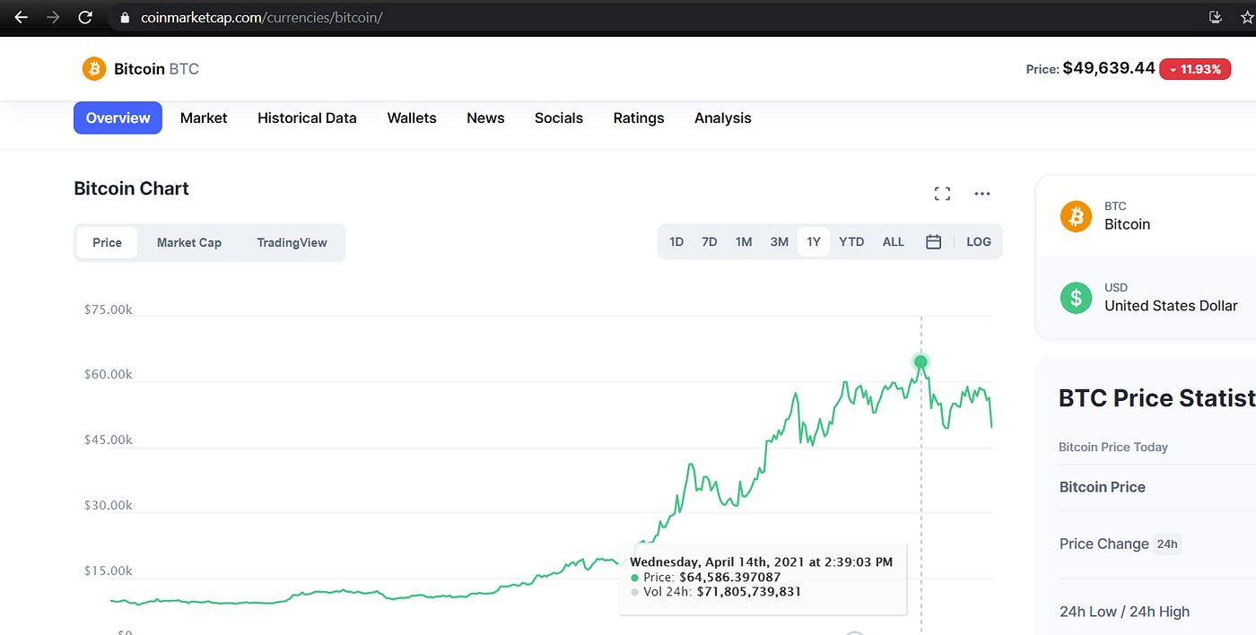Open the chart three-dot more menu
1256x635 pixels.
coord(982,194)
